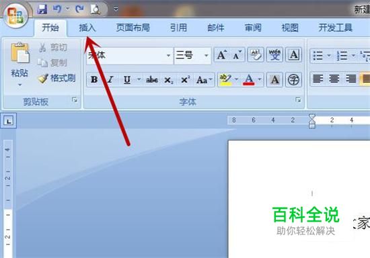Open the phonetic guide (wén 文) tool
The height and width of the screenshot is (258, 370).
(274, 54)
